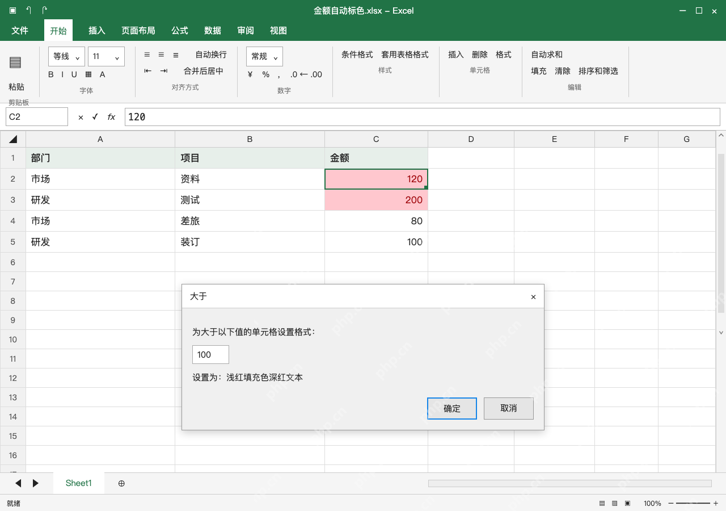Click the decimal places .0 ← .00 control
726x511 pixels.
point(306,74)
